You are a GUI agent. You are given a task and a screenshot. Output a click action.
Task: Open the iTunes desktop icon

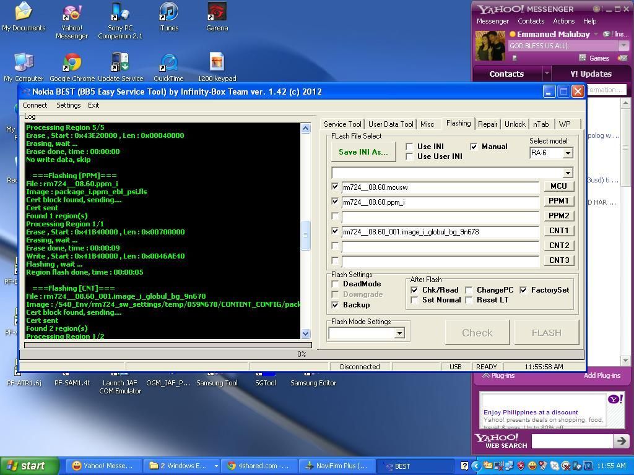click(168, 13)
